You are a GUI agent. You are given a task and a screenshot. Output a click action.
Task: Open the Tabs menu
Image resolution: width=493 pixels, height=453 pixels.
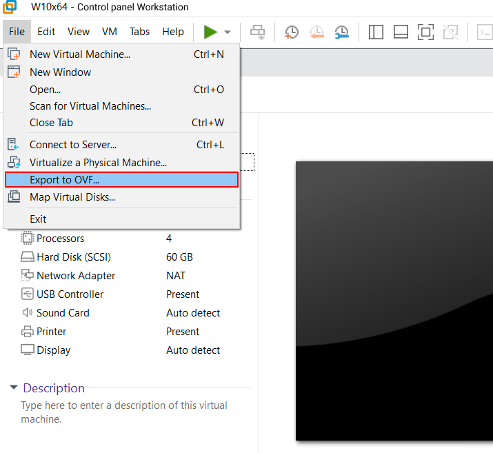click(x=139, y=32)
